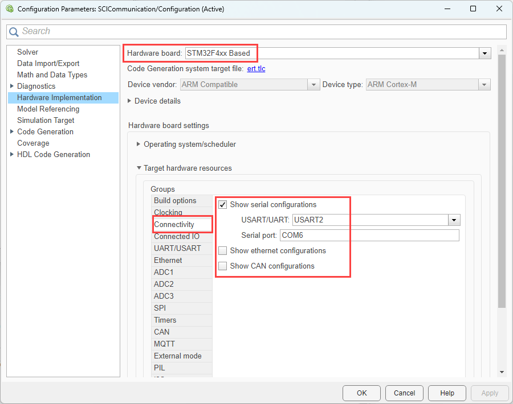Click the vertical scrollbar down arrow
The width and height of the screenshot is (513, 404).
pos(502,372)
